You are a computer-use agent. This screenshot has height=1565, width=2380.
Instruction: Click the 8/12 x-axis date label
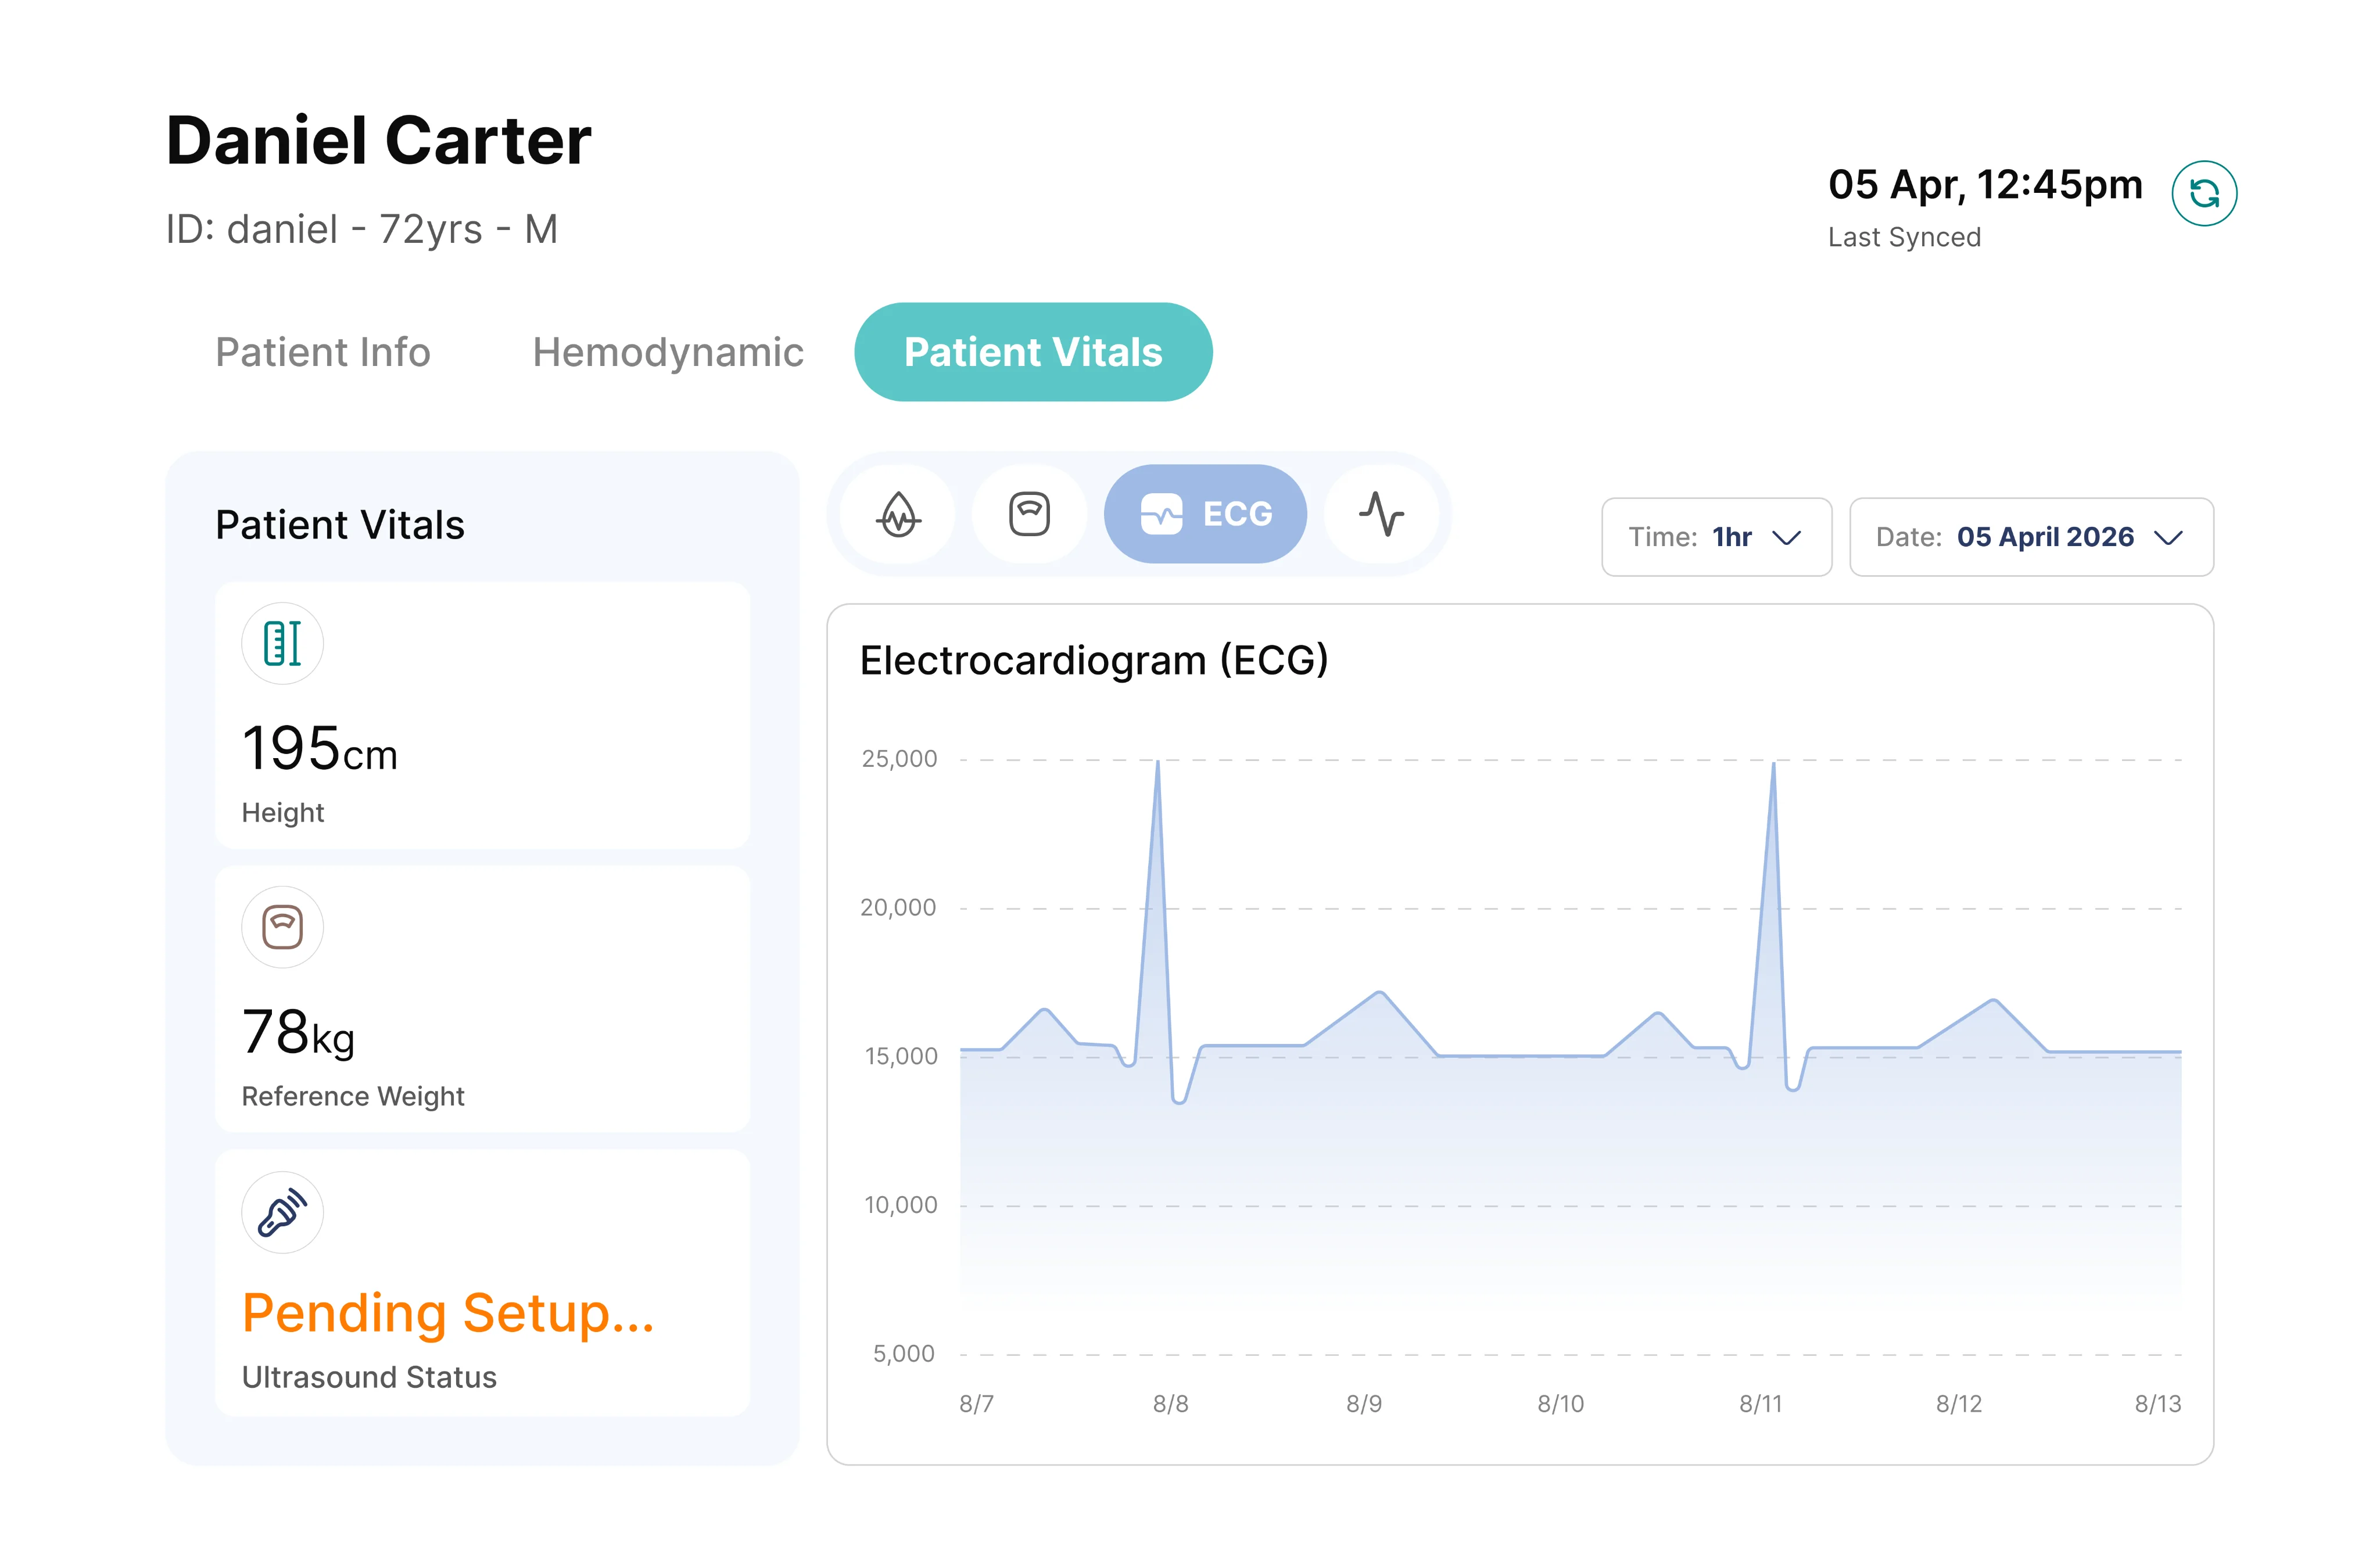pyautogui.click(x=1959, y=1404)
